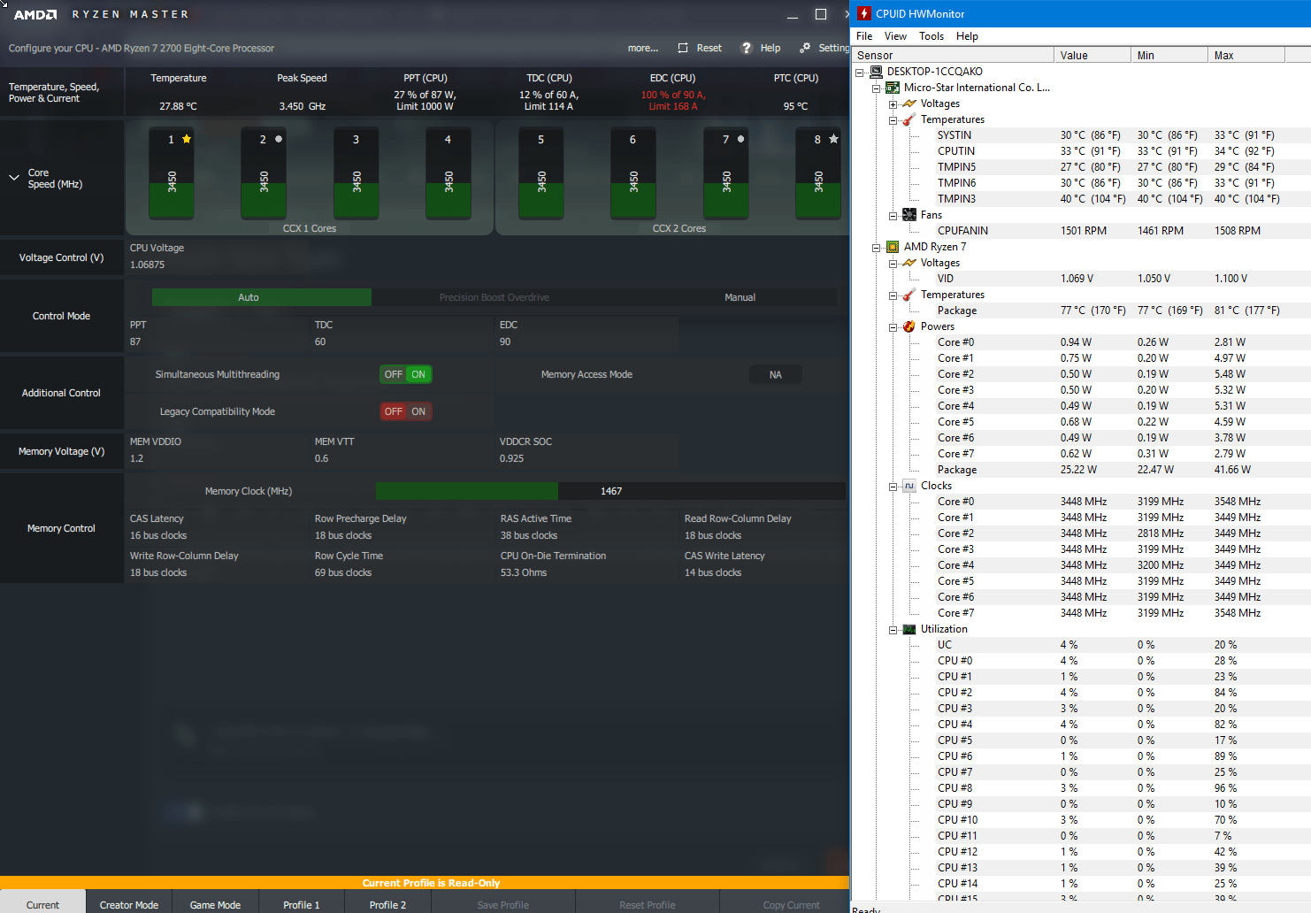Collapse the Powers node
Image resolution: width=1311 pixels, height=913 pixels.
point(893,327)
